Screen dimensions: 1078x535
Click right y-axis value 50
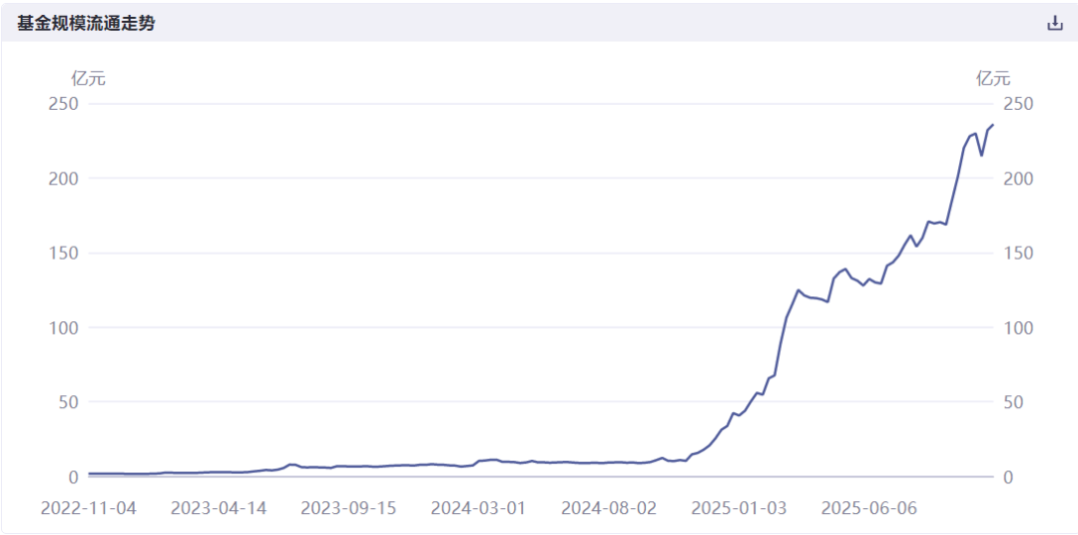(x=1013, y=401)
